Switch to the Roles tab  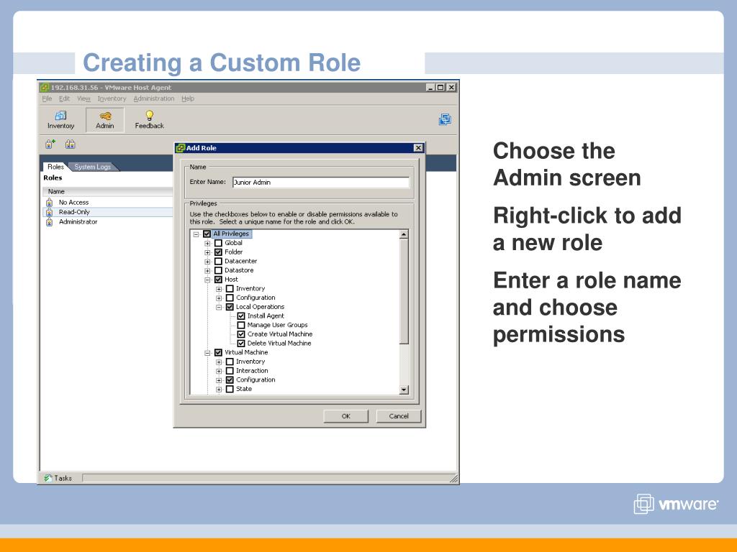[x=55, y=167]
